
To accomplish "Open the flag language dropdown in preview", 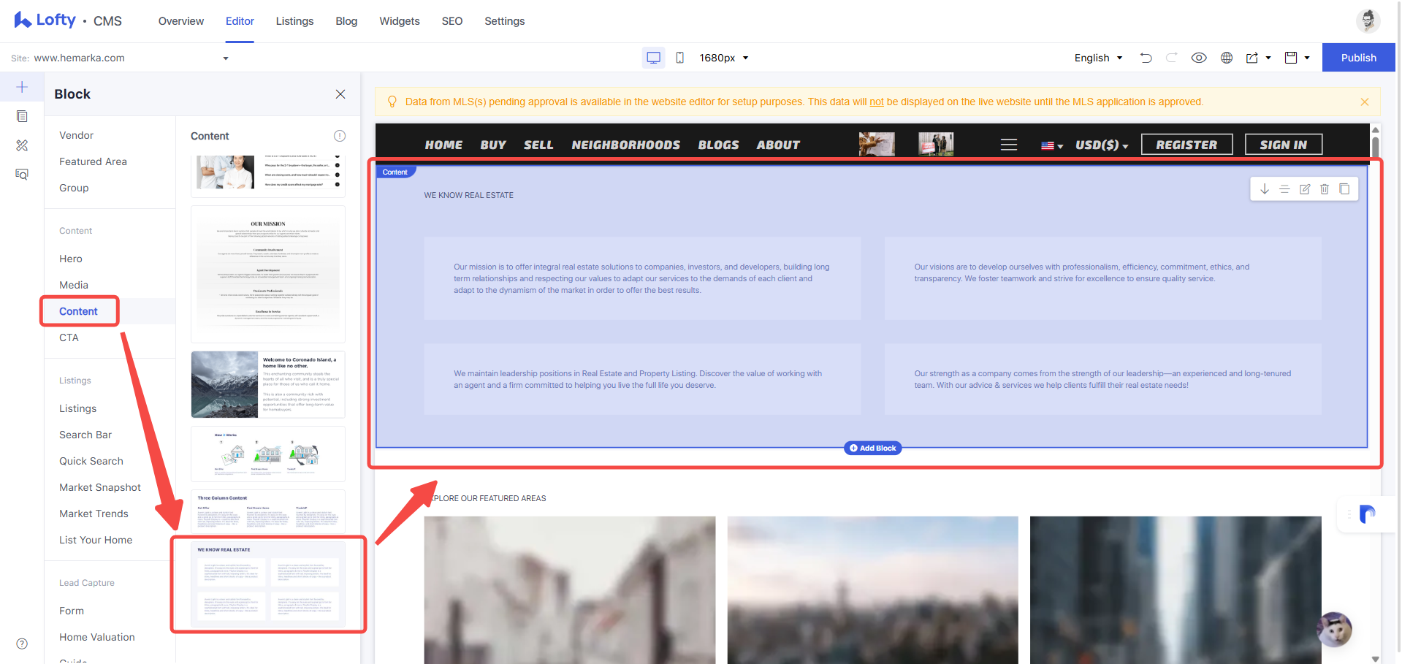I will (x=1052, y=145).
